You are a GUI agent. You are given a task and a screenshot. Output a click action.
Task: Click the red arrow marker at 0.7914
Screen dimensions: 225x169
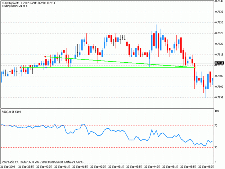(x=45, y=57)
